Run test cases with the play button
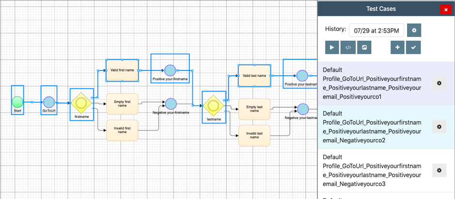The width and height of the screenshot is (455, 199). point(332,48)
